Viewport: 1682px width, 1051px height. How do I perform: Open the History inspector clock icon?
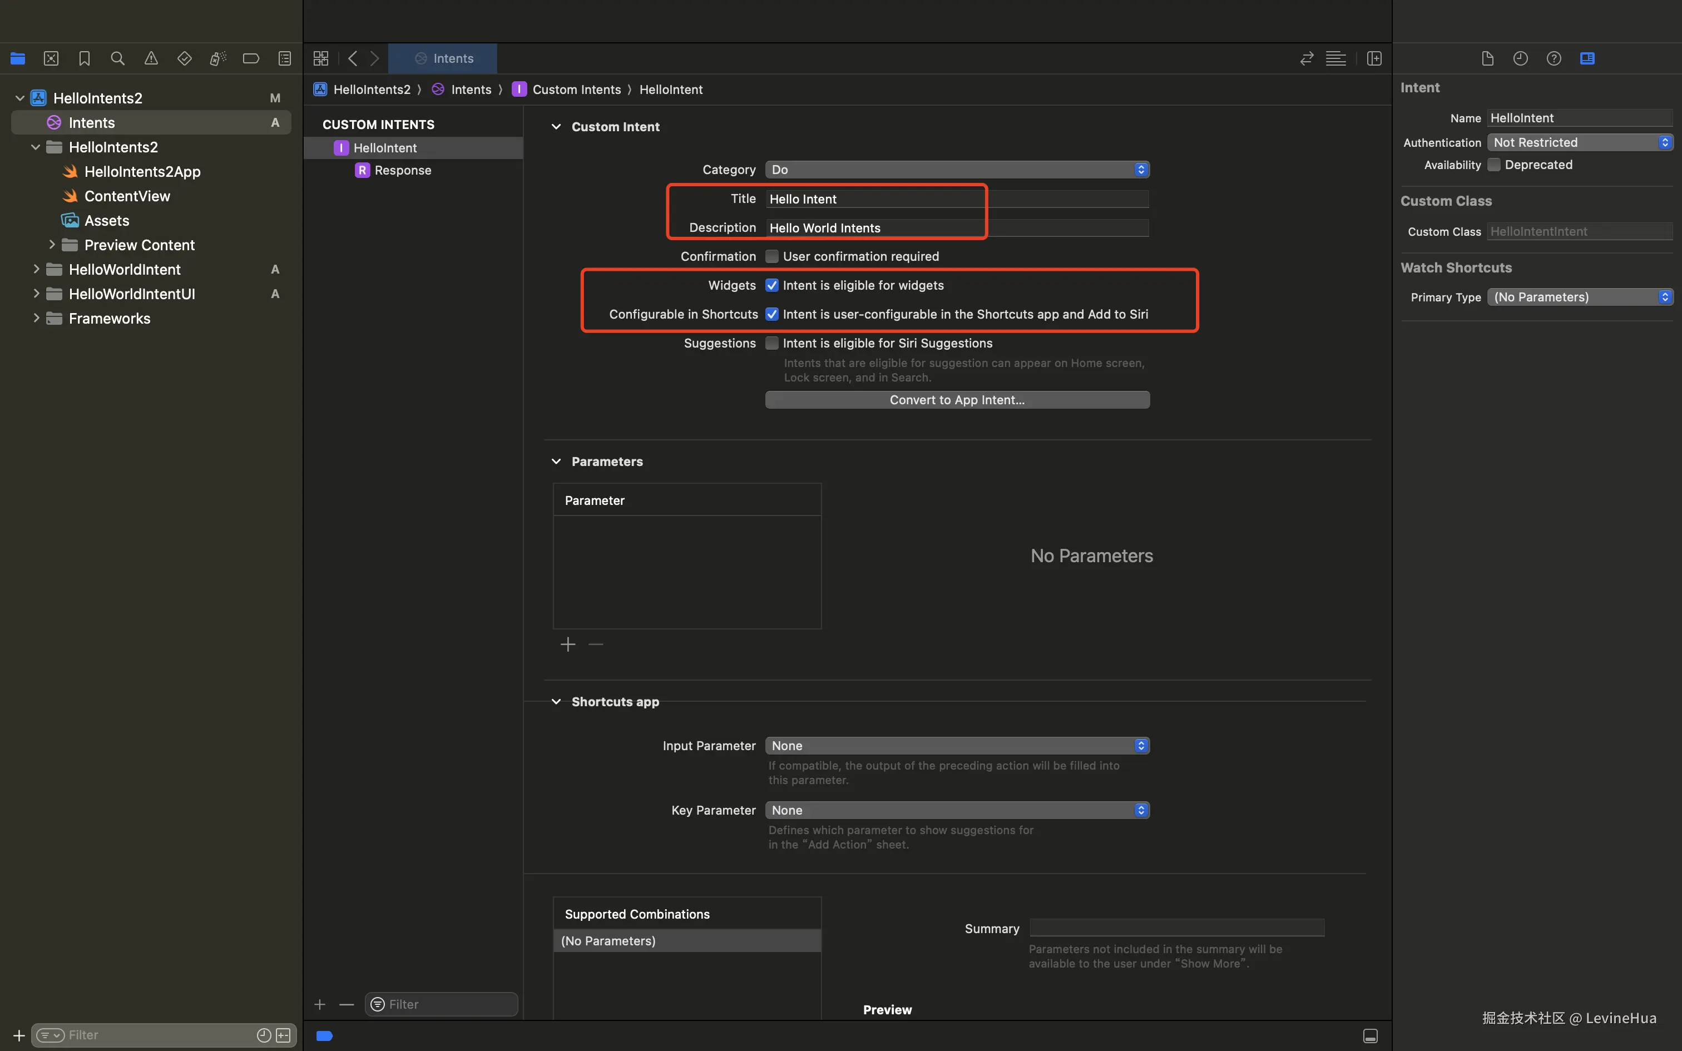tap(1520, 58)
